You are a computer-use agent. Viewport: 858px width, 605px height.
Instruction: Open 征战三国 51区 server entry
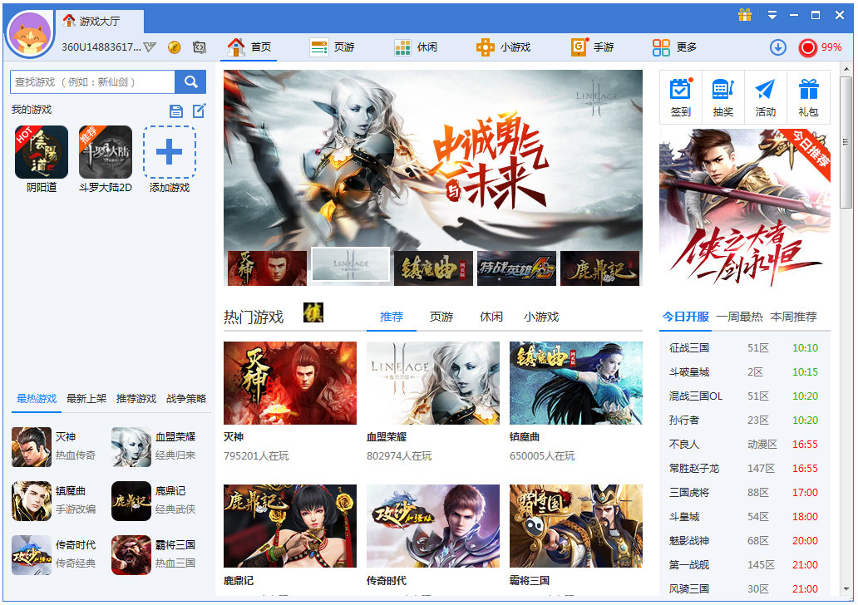pos(744,348)
